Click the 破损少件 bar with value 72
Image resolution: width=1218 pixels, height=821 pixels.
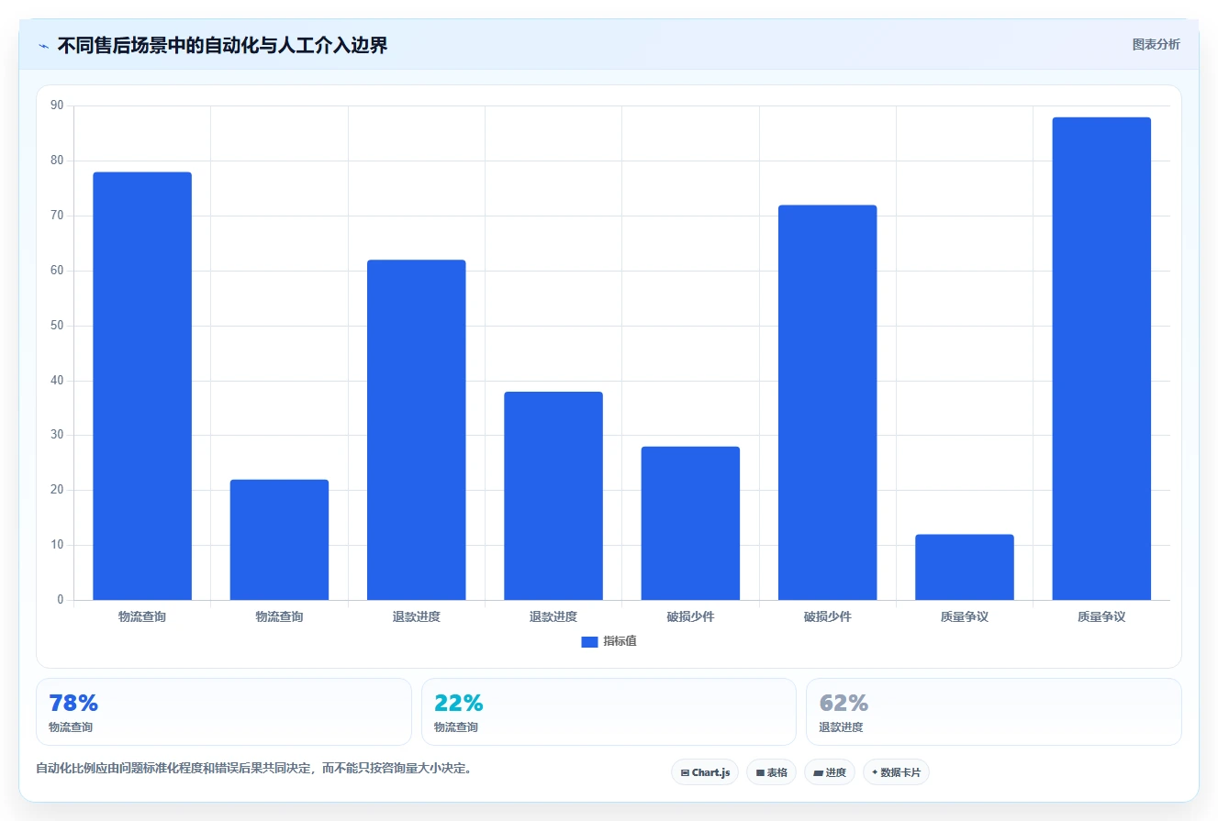pyautogui.click(x=828, y=403)
